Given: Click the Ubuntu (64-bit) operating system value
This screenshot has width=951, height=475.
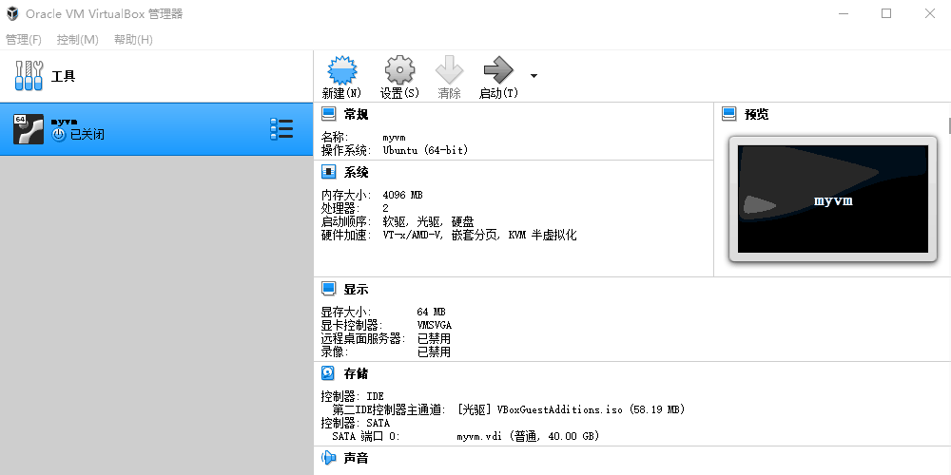Looking at the screenshot, I should pos(425,150).
